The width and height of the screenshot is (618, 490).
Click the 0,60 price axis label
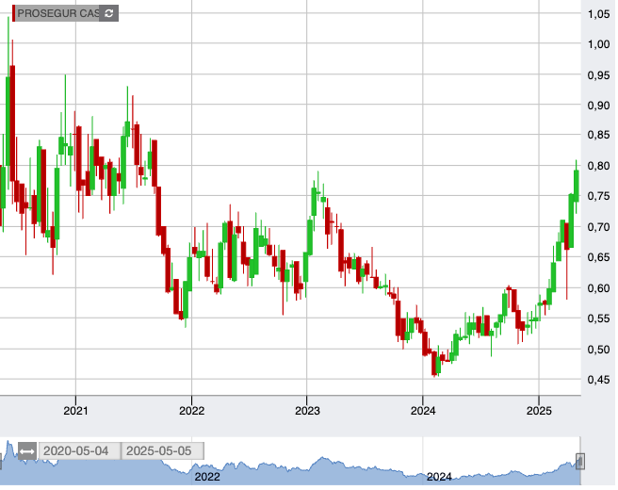pyautogui.click(x=598, y=288)
